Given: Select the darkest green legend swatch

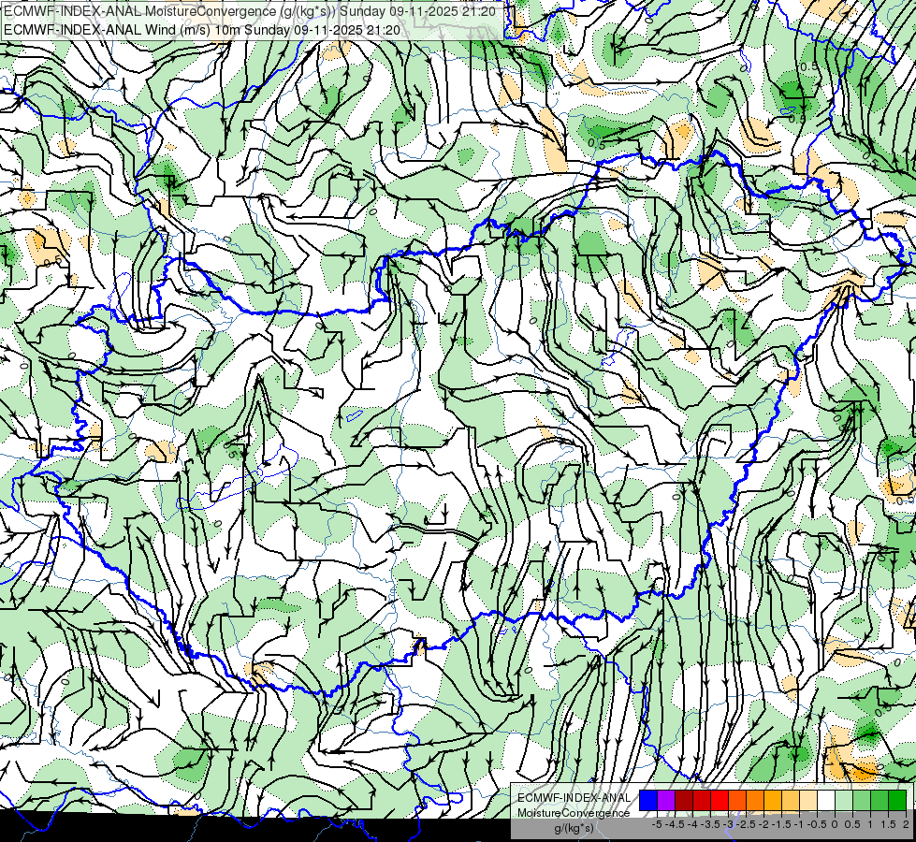Looking at the screenshot, I should [897, 800].
